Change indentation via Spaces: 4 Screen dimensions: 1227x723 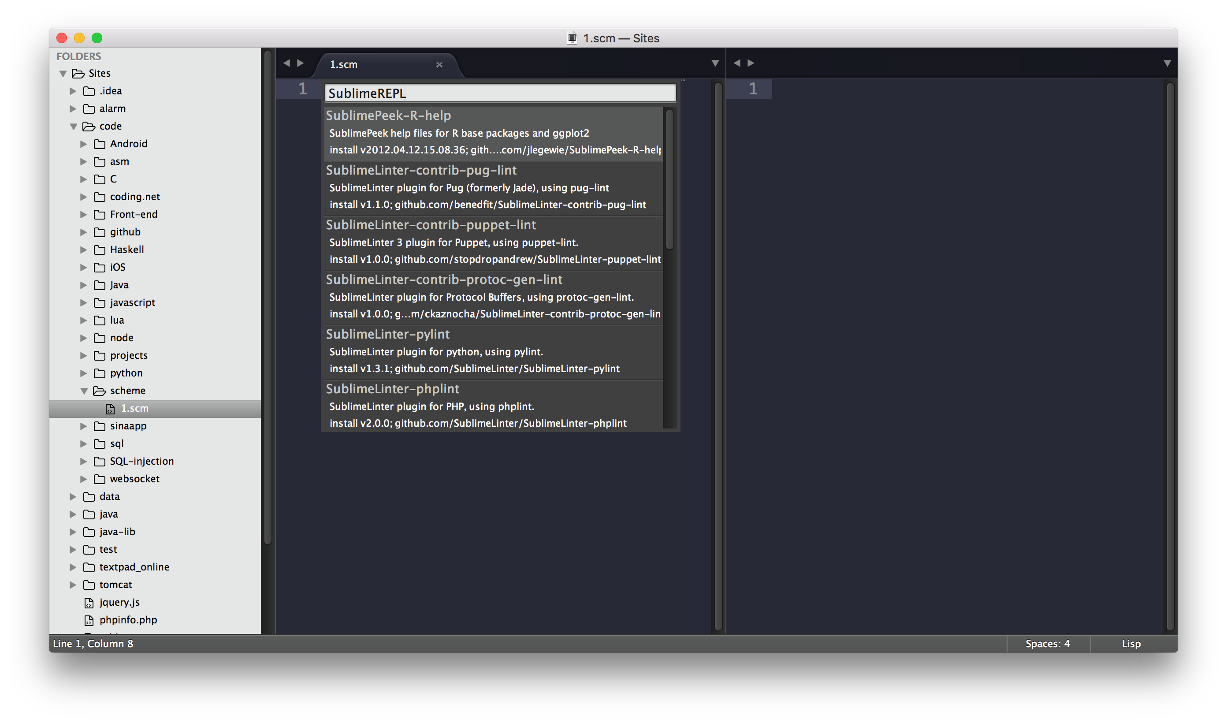1047,644
